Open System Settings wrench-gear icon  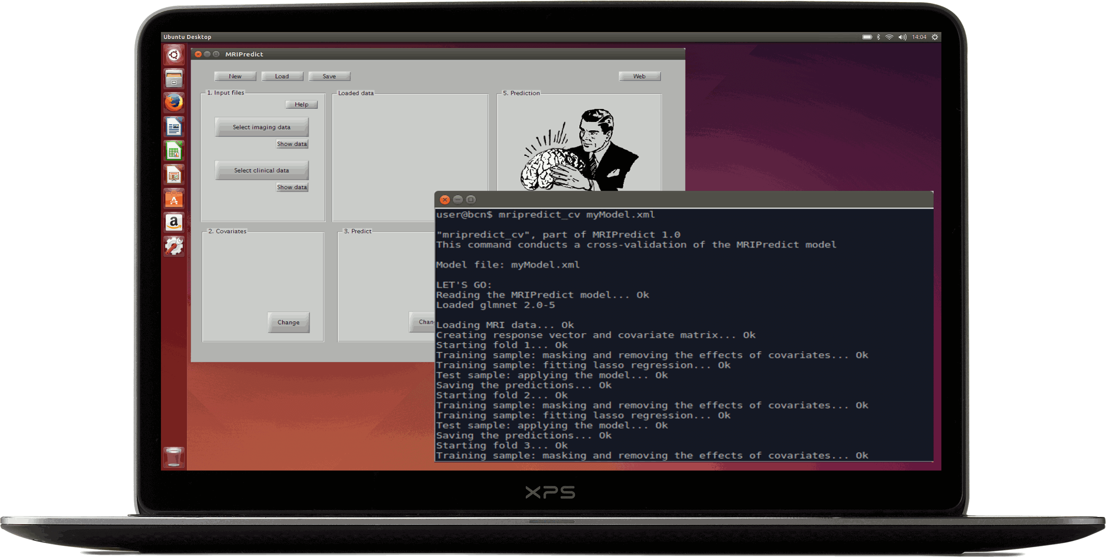[174, 246]
